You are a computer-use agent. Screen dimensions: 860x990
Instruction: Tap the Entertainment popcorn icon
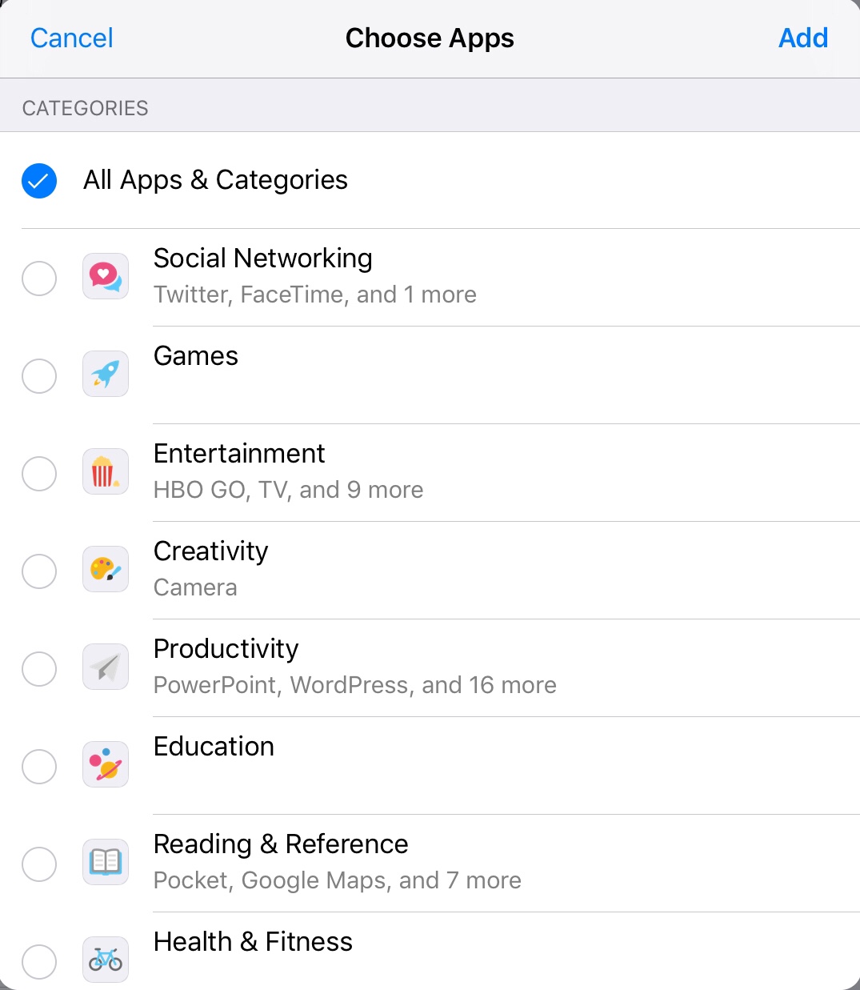[x=106, y=472]
